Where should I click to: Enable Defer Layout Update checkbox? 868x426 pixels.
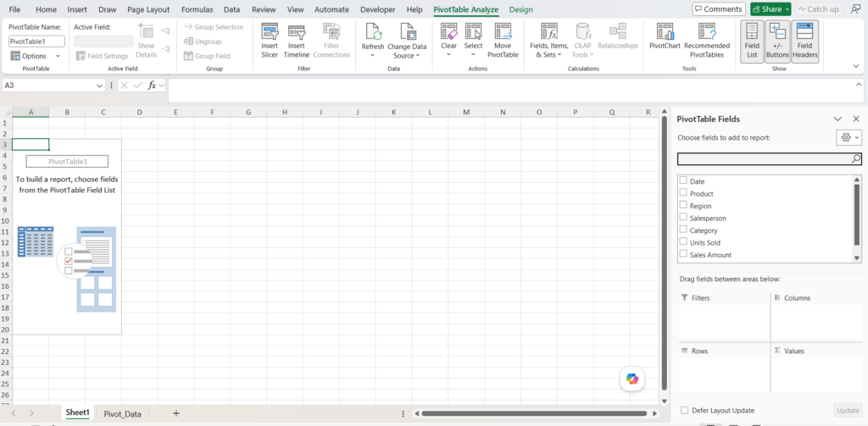685,410
